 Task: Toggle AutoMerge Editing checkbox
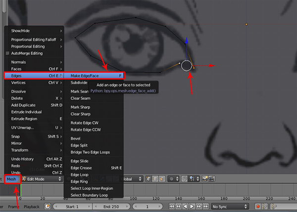(x=7, y=53)
